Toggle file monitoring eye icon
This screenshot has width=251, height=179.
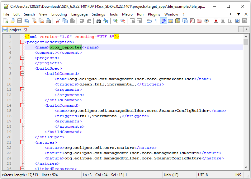(x=206, y=21)
